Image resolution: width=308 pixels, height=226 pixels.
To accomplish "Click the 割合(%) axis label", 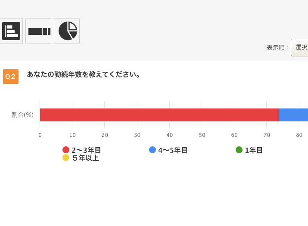I will tap(22, 115).
